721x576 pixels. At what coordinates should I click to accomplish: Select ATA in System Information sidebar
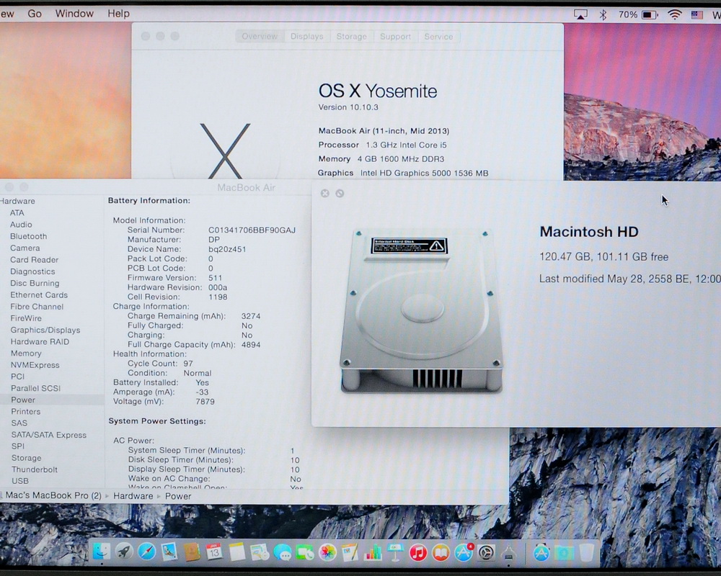point(17,212)
